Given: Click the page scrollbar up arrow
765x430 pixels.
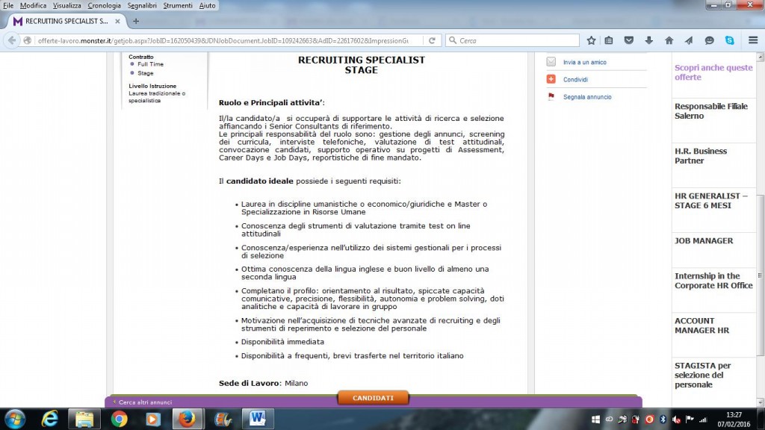Looking at the screenshot, I should coord(760,57).
